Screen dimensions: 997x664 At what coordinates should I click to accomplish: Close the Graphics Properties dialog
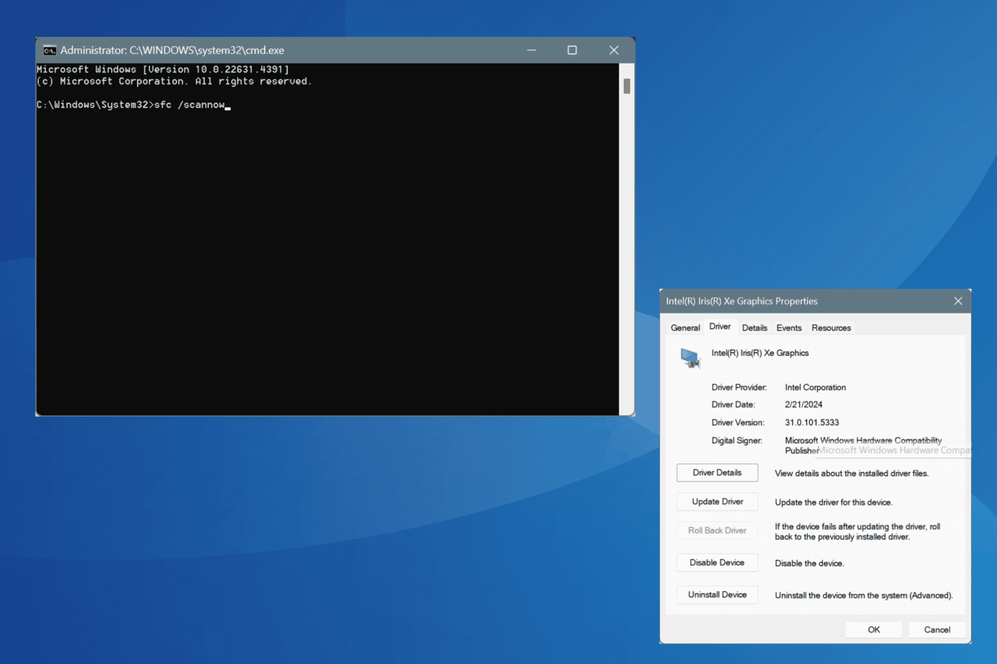(958, 301)
